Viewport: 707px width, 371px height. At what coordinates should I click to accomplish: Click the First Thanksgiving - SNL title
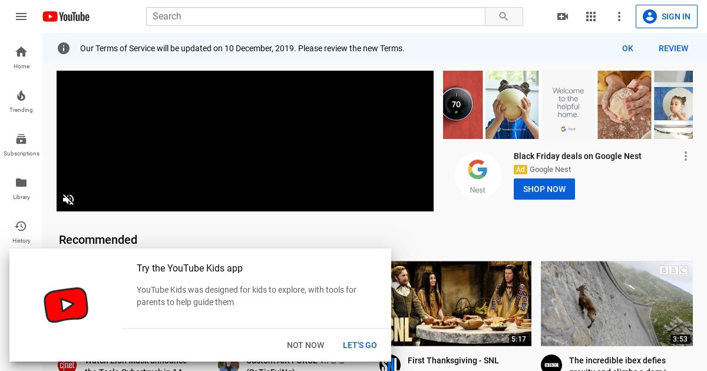coord(453,360)
